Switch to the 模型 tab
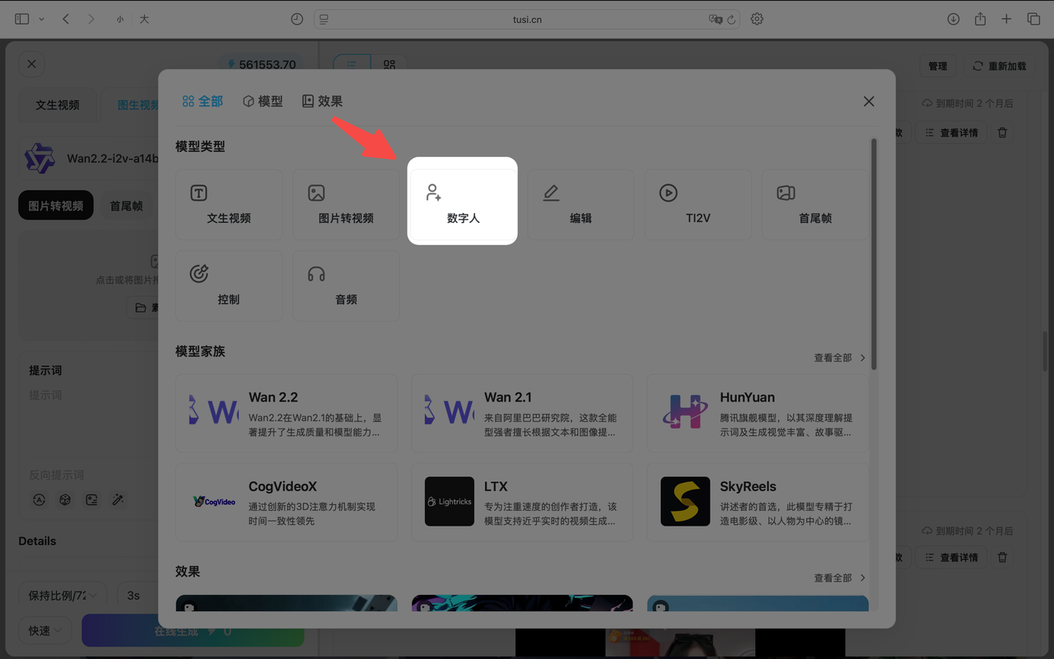 263,101
